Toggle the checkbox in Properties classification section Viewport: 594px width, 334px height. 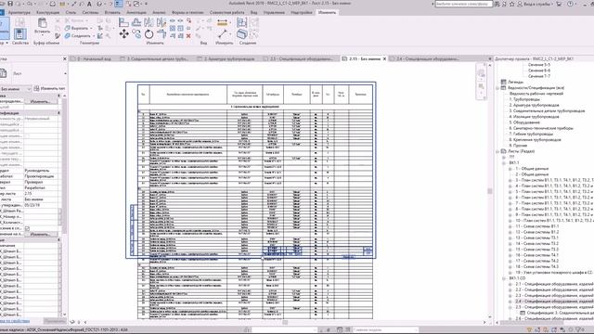tap(27, 136)
